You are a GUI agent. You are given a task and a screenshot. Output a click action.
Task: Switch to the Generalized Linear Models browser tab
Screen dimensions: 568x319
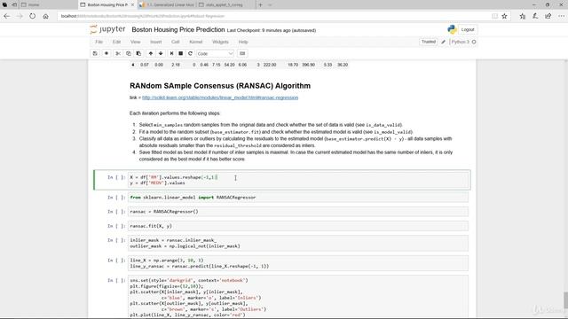tap(167, 5)
